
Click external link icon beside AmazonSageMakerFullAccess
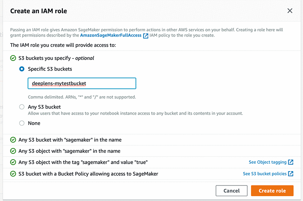tap(145, 35)
